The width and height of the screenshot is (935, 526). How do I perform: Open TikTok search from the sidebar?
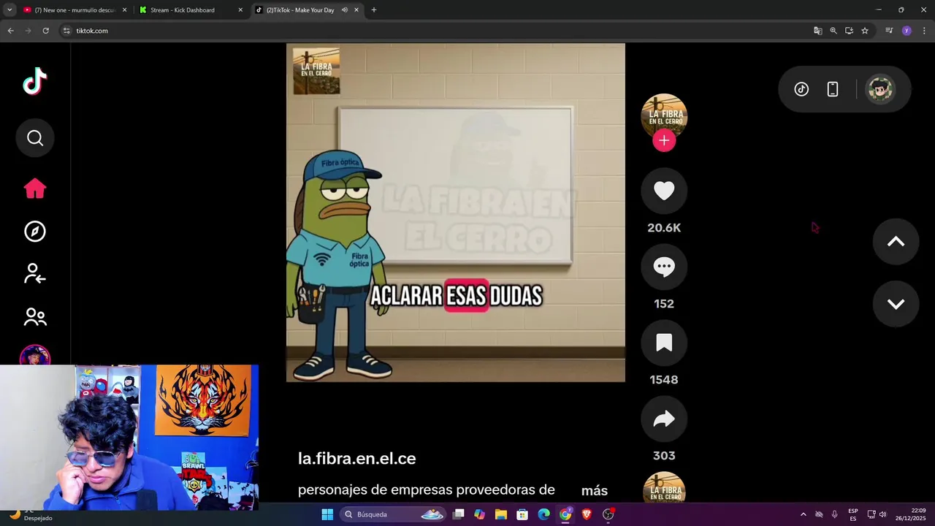click(35, 138)
